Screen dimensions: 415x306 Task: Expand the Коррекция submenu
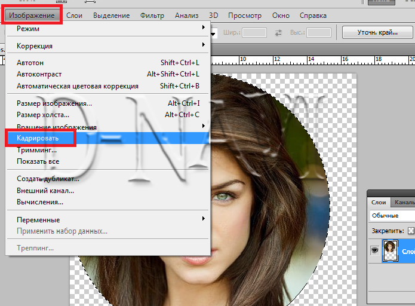[108, 45]
